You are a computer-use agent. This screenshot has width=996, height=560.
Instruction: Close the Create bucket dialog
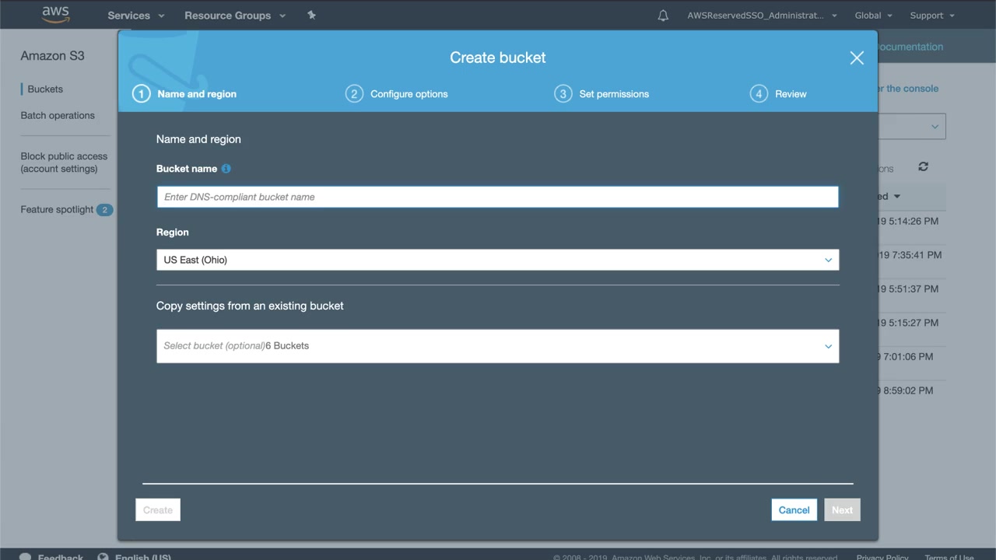(857, 58)
